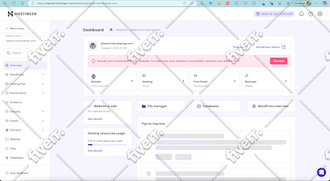Open the help question mark icon
Viewport: 330px width, 181px height.
tap(311, 14)
